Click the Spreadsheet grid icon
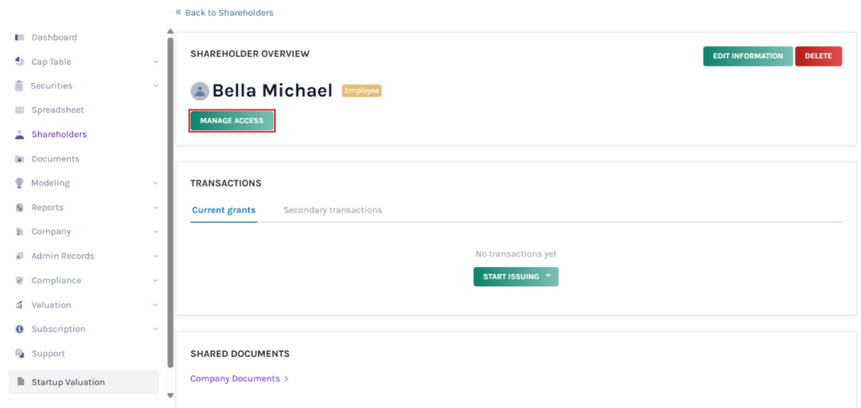Screen dimensions: 861x408 coord(19,111)
